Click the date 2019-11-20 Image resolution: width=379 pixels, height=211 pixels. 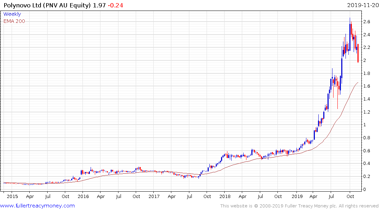pos(363,5)
